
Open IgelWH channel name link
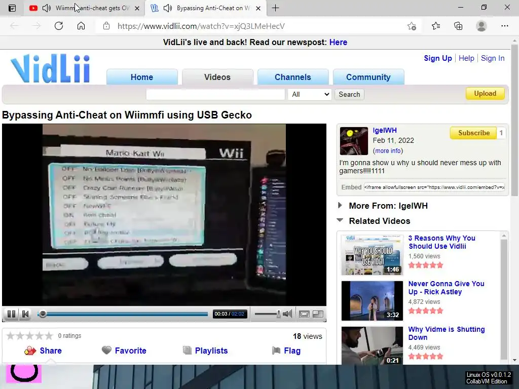point(384,130)
